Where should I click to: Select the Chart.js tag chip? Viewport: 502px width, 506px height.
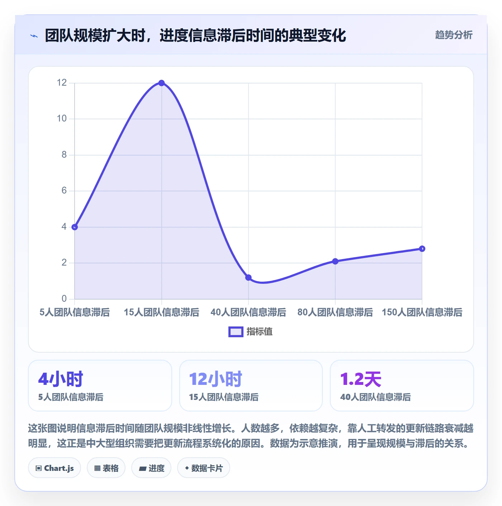[x=55, y=468]
